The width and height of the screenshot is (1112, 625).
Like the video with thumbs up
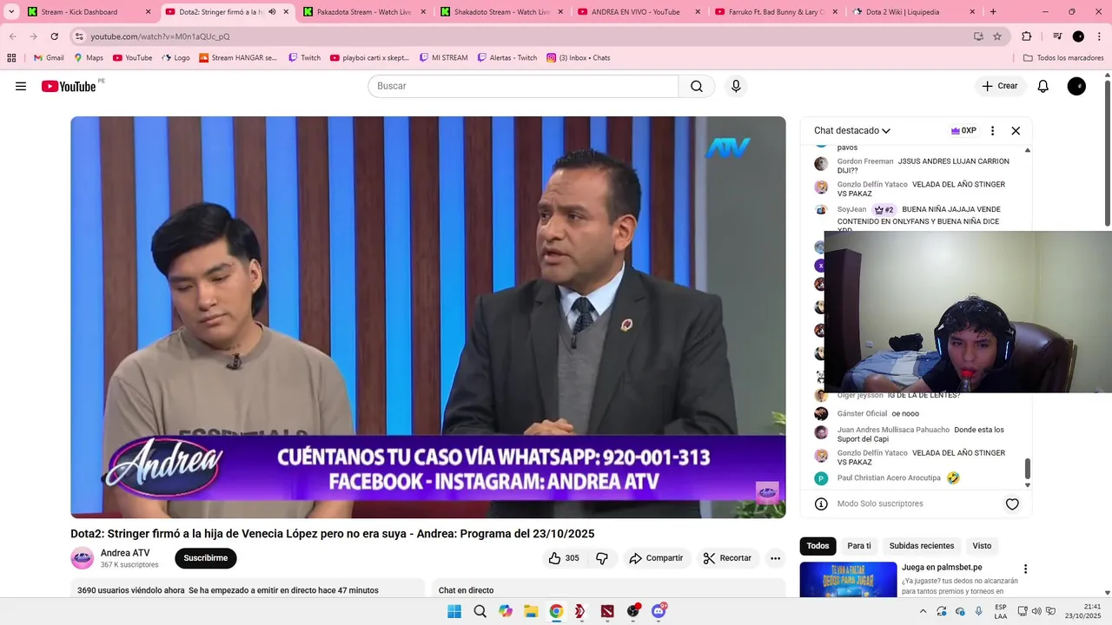tap(564, 558)
